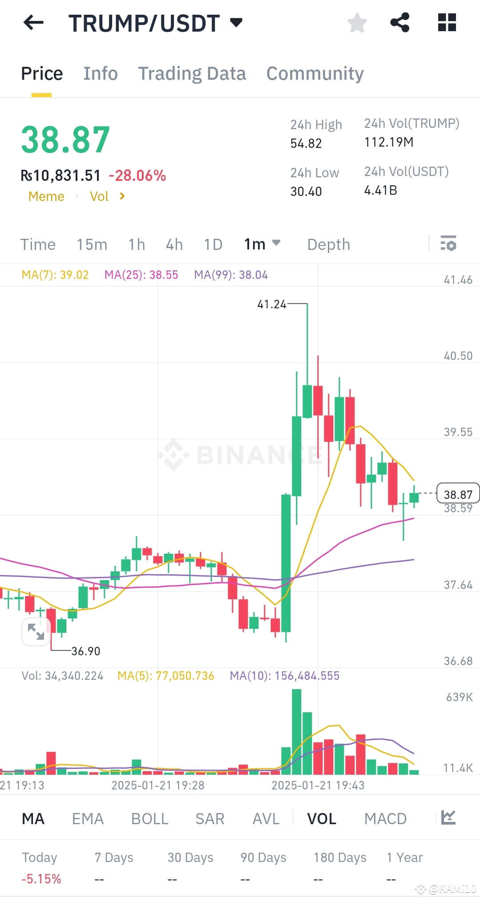Viewport: 480px width, 899px height.
Task: Toggle the EMA indicator
Action: pos(88,819)
